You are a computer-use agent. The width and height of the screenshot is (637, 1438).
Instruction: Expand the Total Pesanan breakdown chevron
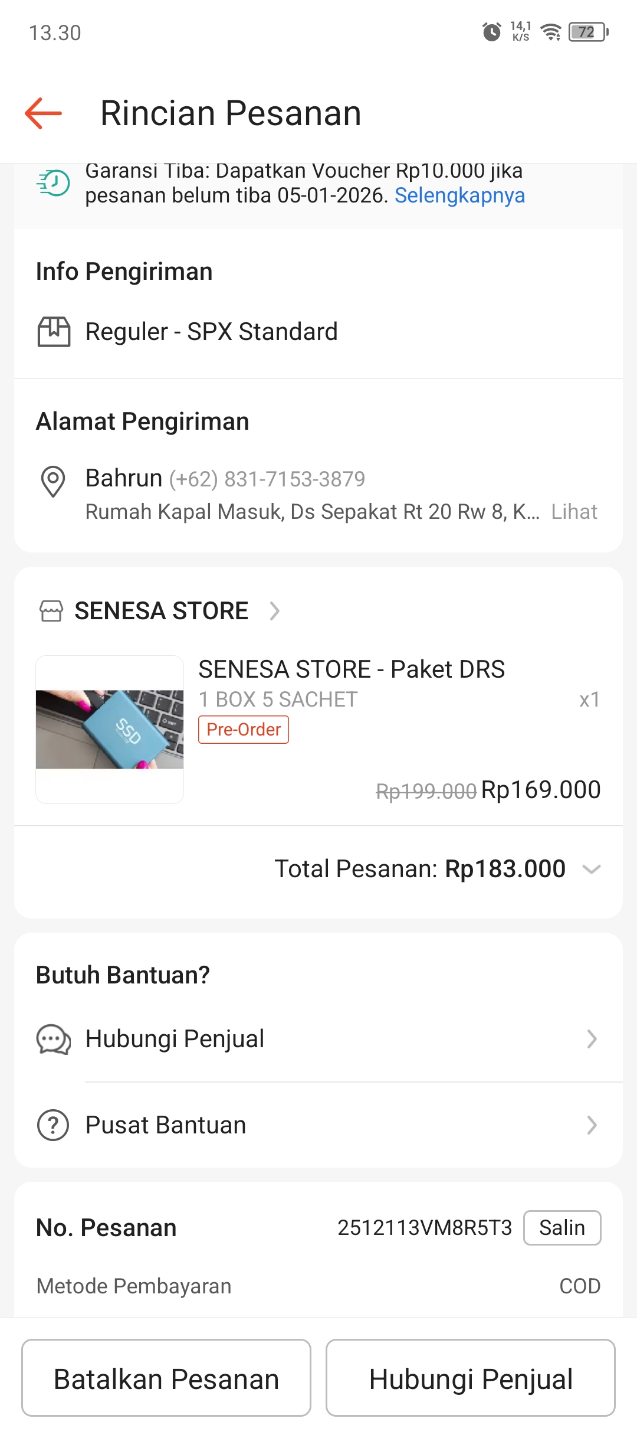pos(591,869)
